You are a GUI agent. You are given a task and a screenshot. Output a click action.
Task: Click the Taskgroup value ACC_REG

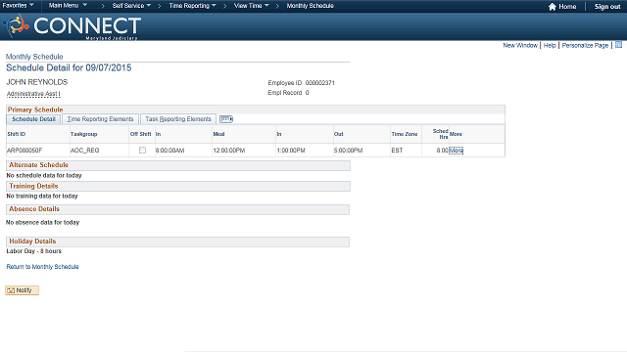[85, 151]
